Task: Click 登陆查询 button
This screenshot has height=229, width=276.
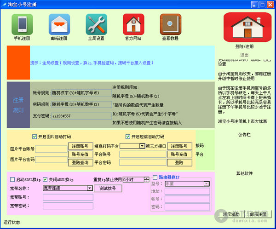Action: point(80,163)
